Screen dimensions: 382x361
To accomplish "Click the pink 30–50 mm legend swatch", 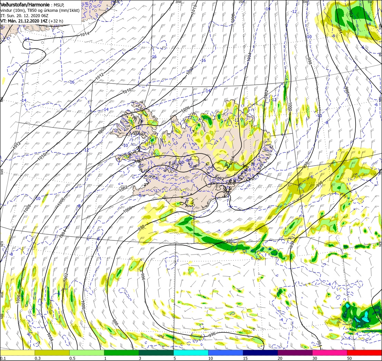I will [x=330, y=353].
